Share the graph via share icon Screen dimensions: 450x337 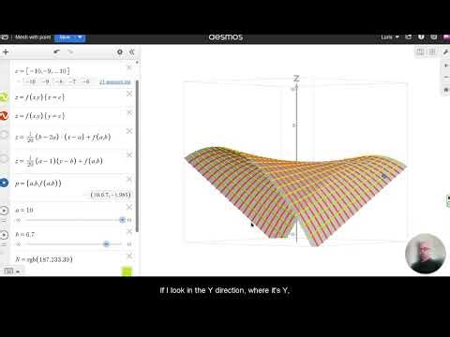[x=408, y=37]
